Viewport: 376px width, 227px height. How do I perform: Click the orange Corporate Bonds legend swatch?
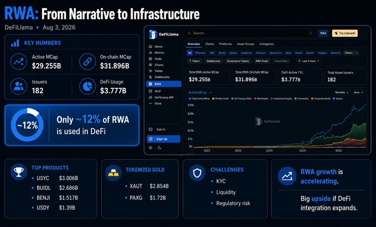312,99
